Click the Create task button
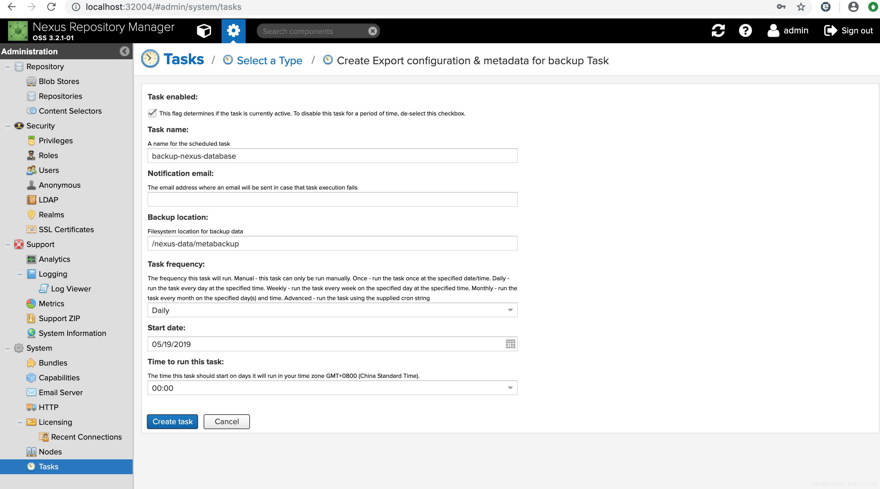 pos(172,421)
